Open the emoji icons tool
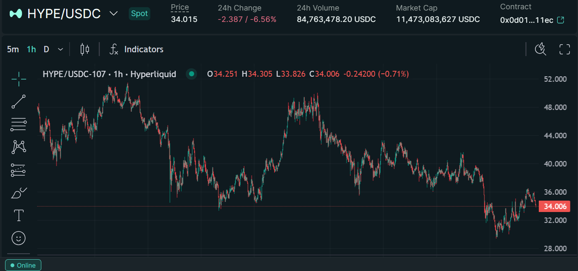Screen dimensions: 578x271 click(x=19, y=239)
